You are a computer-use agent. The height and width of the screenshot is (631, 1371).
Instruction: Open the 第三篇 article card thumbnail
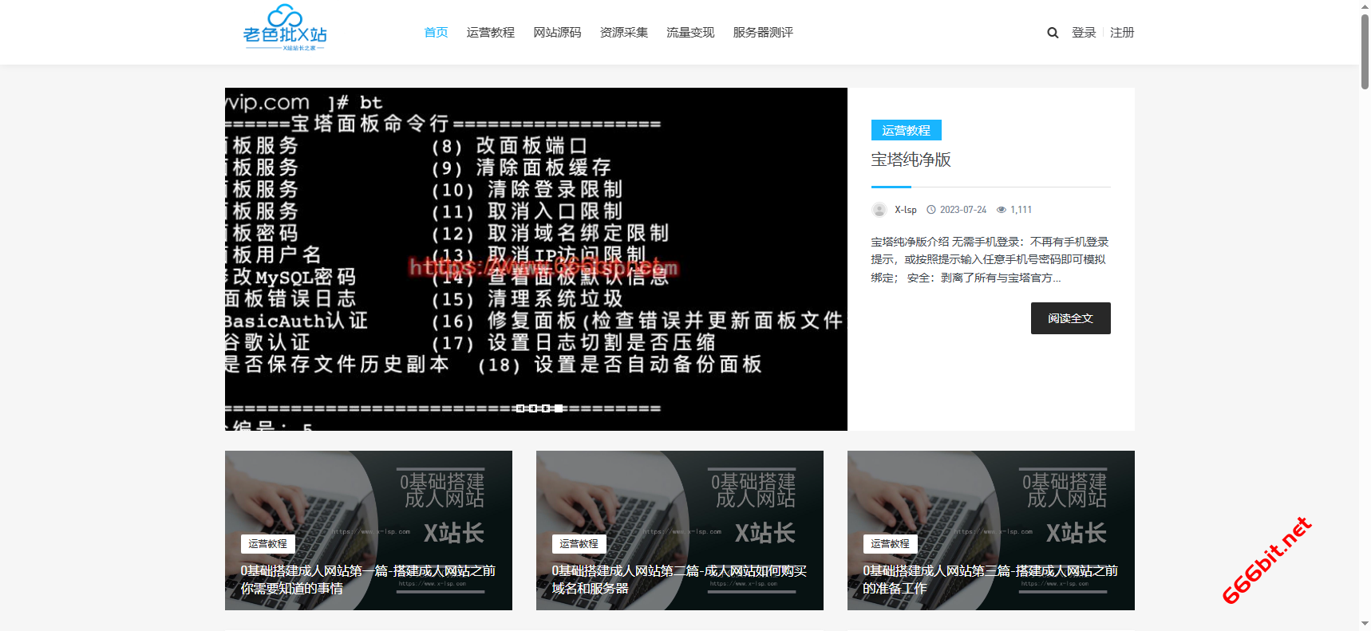(991, 530)
